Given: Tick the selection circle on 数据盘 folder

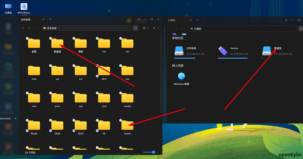Looking at the screenshot, I should click(x=50, y=38).
